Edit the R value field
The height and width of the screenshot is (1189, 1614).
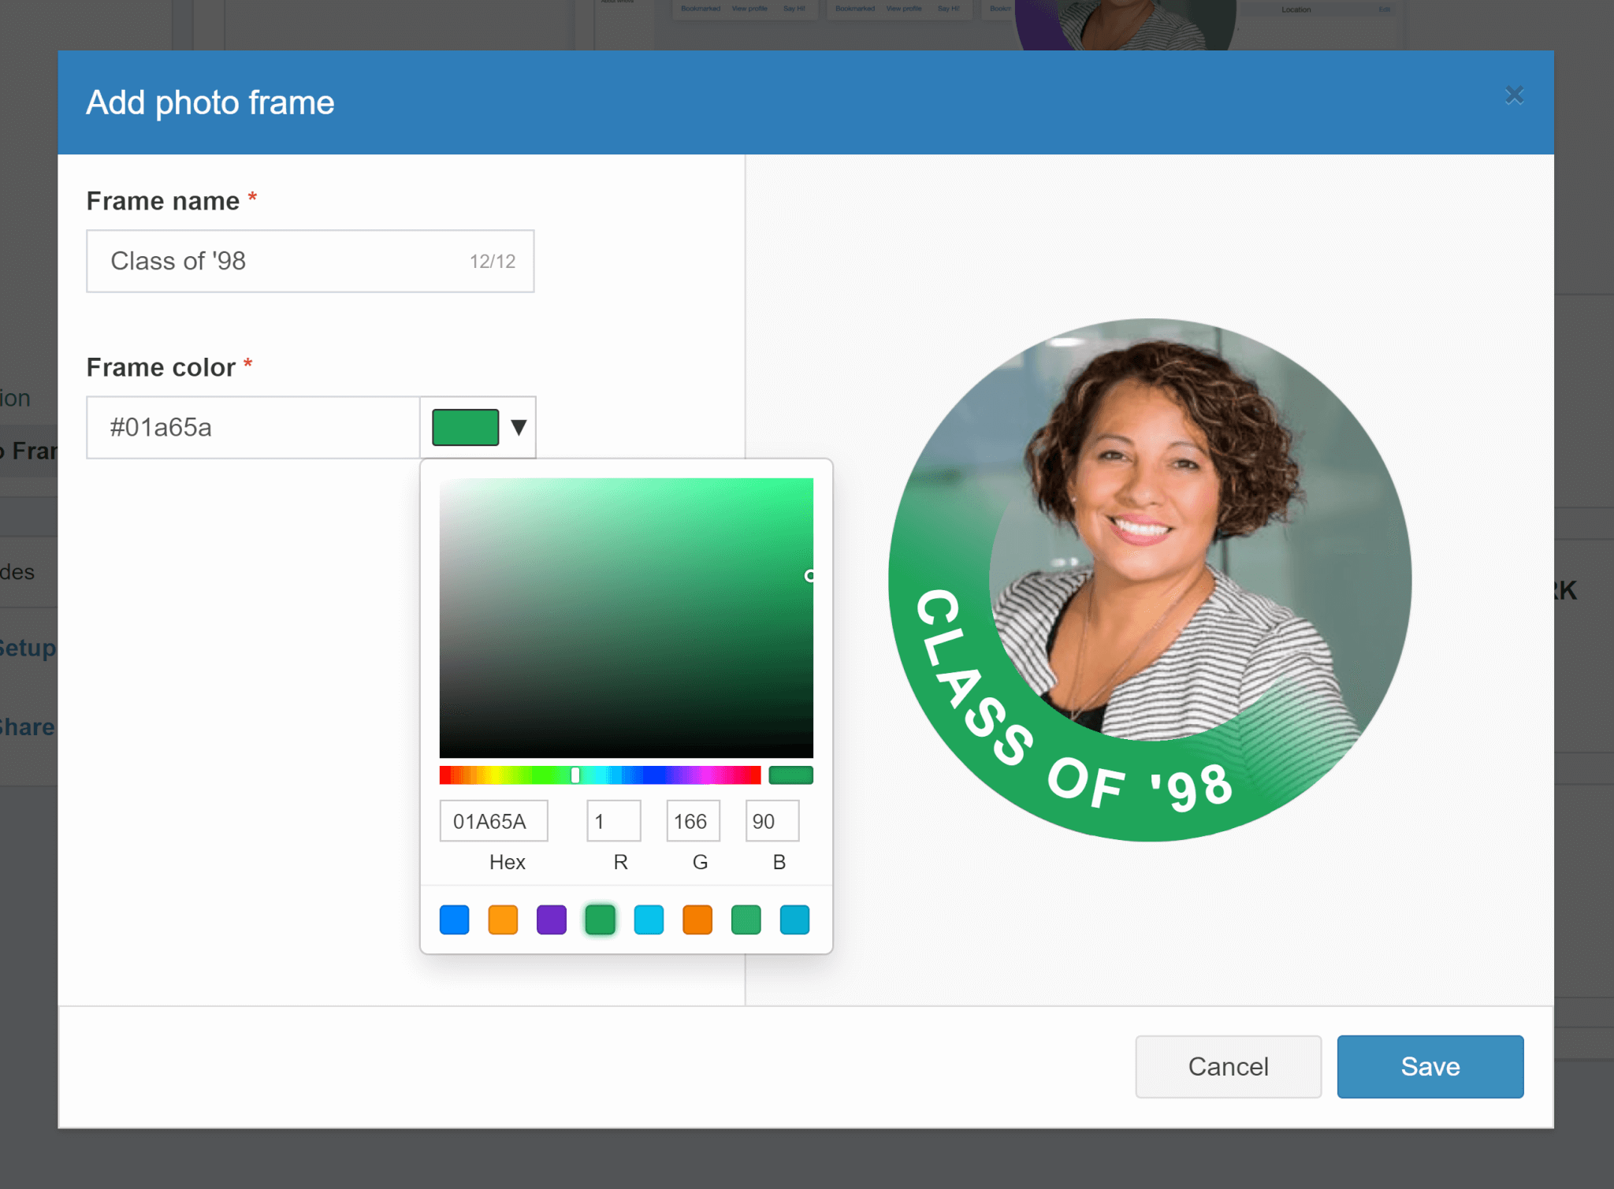point(613,820)
